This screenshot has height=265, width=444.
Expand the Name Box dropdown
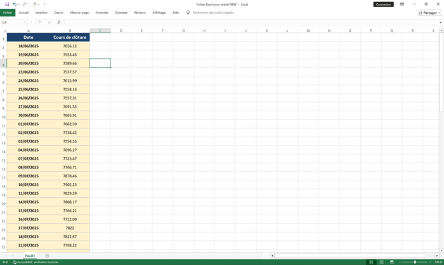pyautogui.click(x=26, y=22)
